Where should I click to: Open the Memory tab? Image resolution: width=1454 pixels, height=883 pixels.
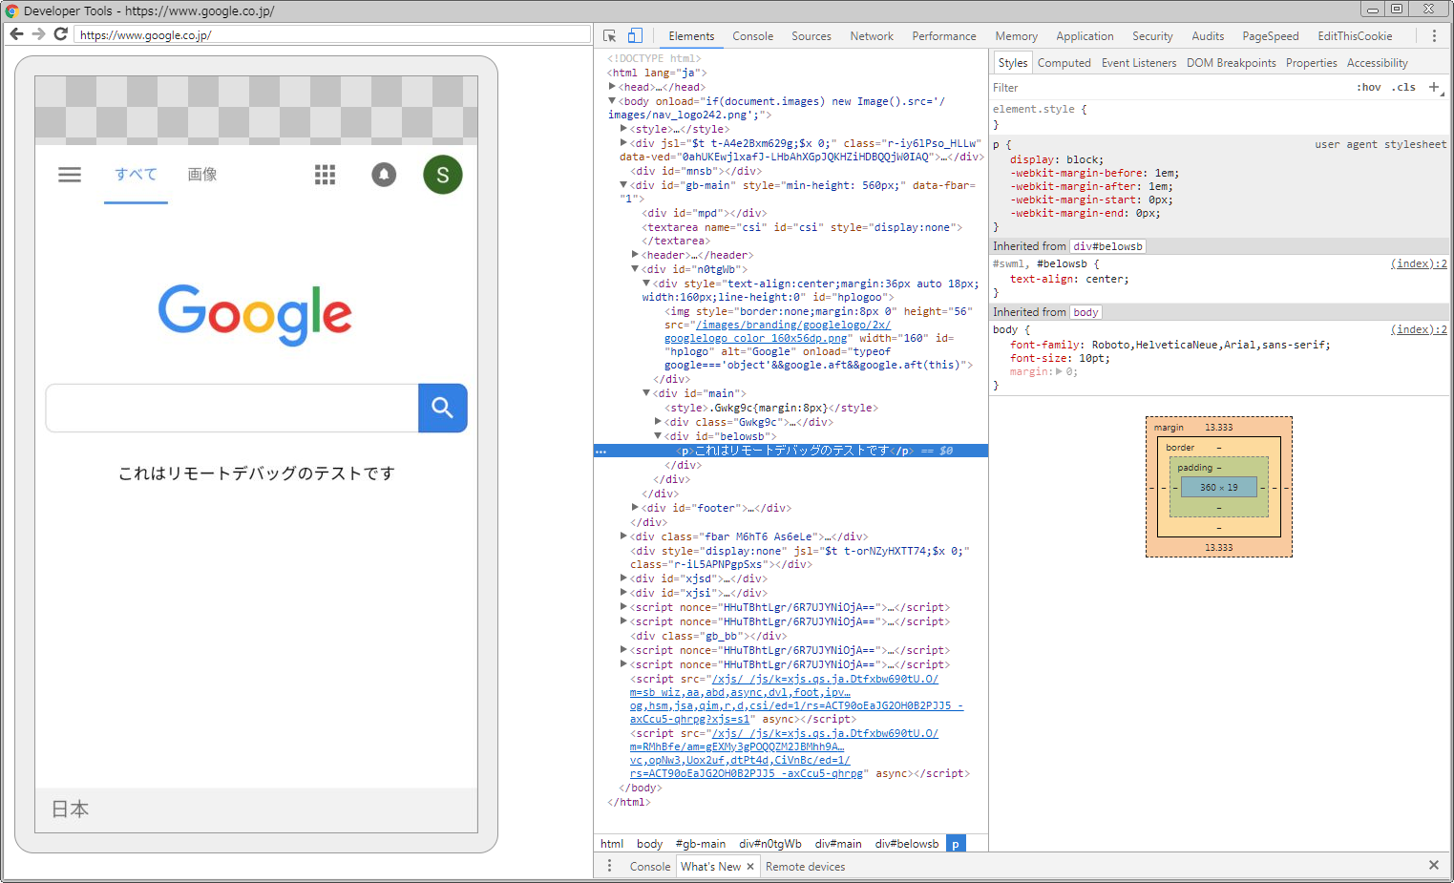pyautogui.click(x=1016, y=36)
